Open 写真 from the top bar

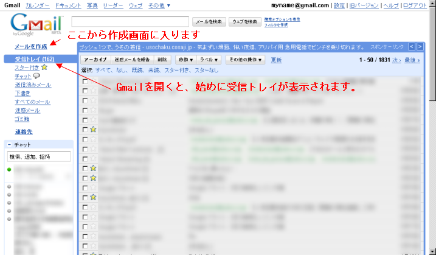pyautogui.click(x=92, y=5)
